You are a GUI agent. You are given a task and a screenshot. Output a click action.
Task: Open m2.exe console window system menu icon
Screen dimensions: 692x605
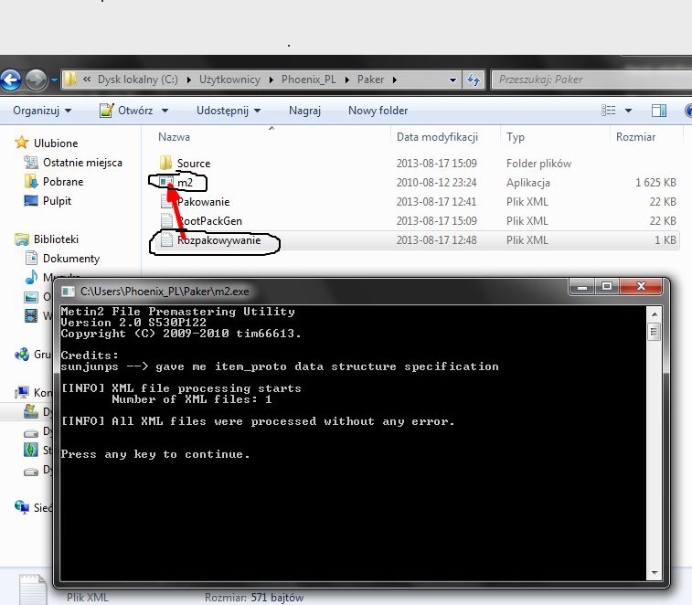tap(68, 292)
